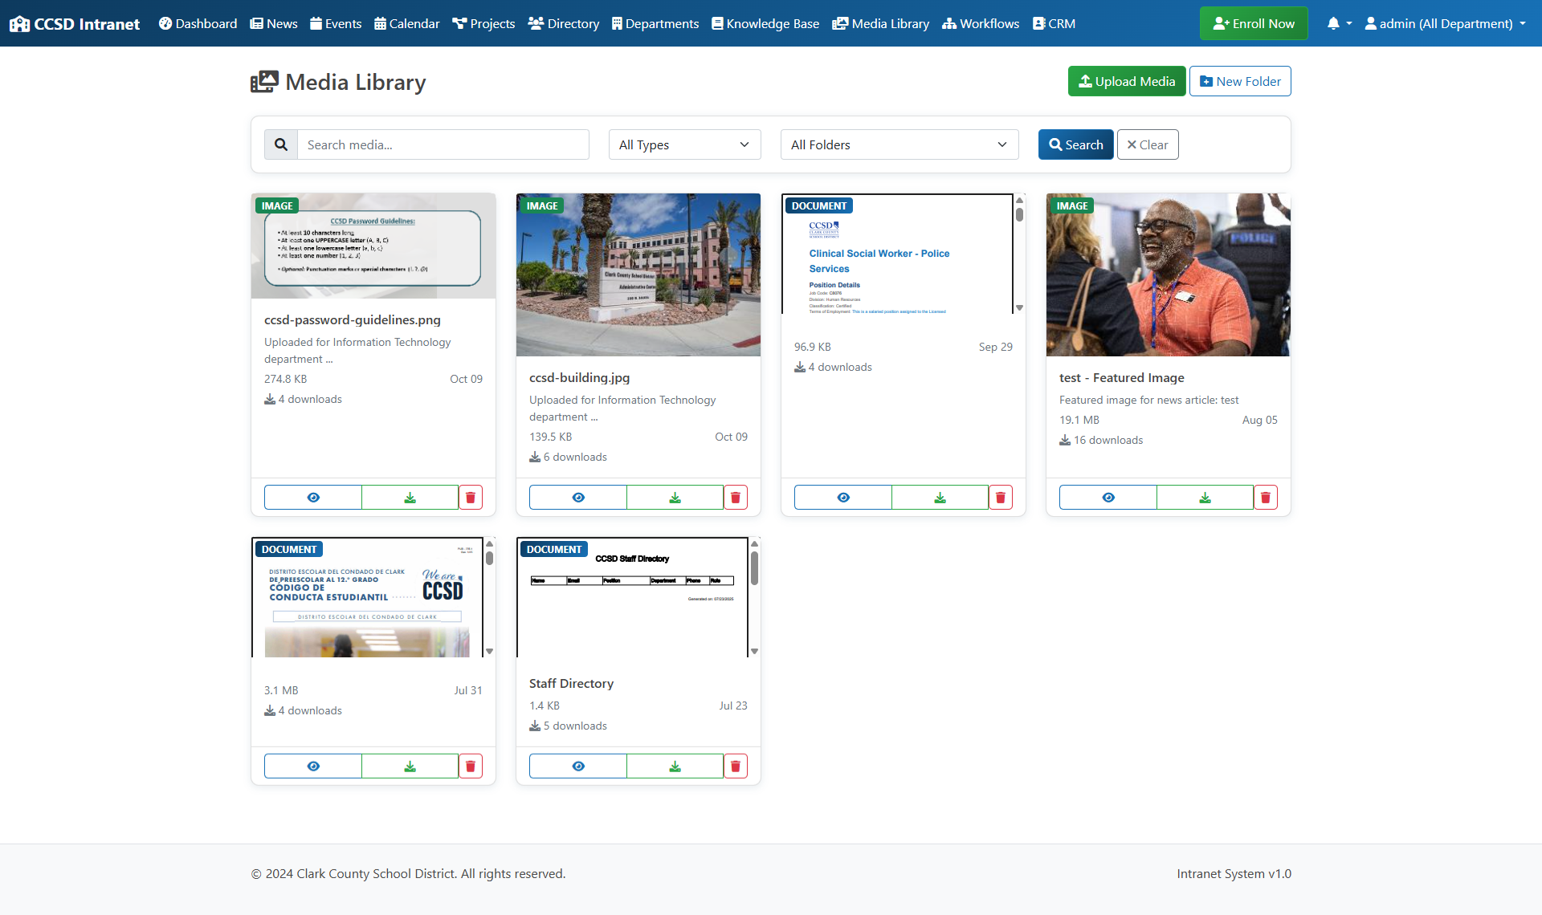1542x915 pixels.
Task: Click the Upload Media button
Action: pos(1126,81)
